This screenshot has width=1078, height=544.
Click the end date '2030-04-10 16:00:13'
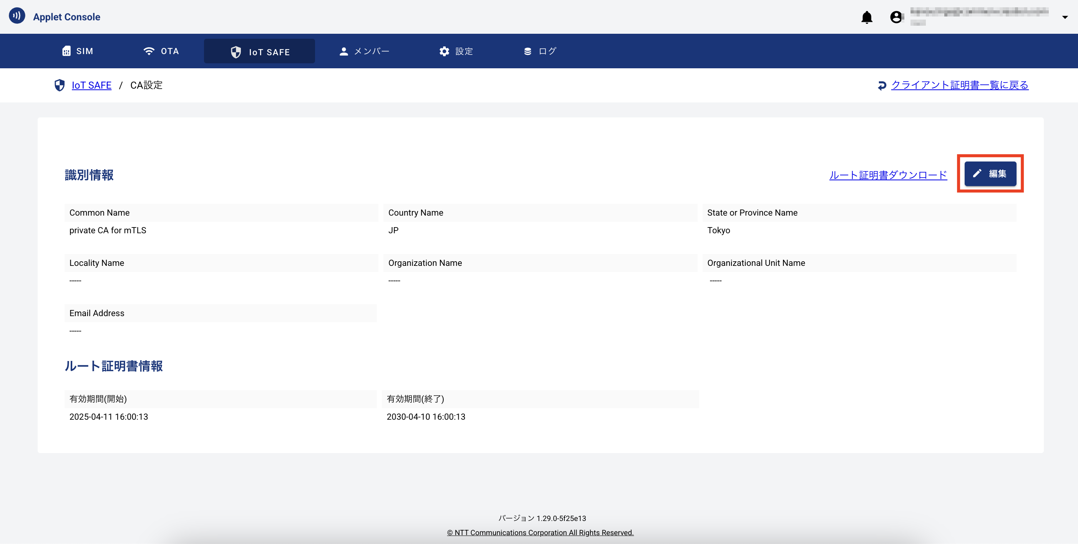click(x=426, y=417)
